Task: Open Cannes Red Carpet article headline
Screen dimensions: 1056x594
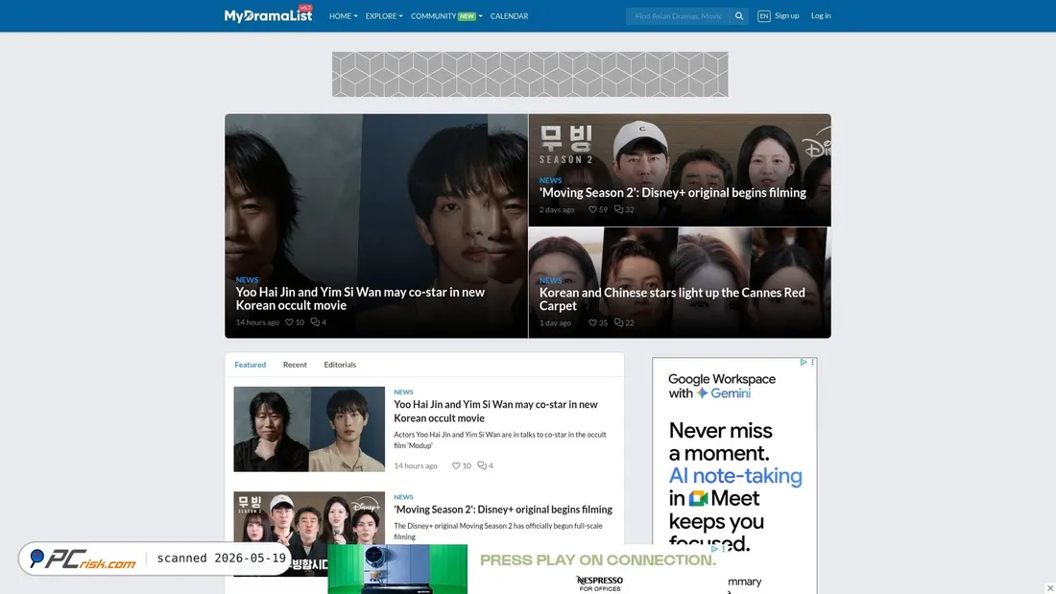Action: [672, 299]
